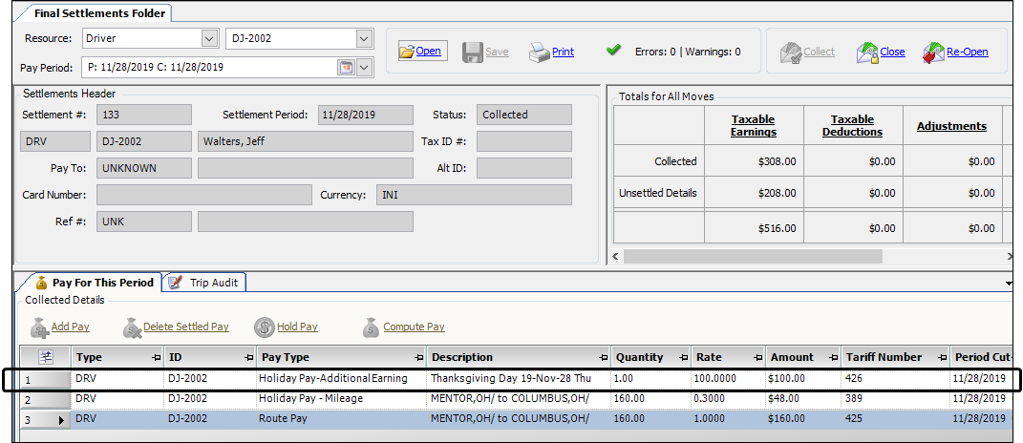Expand the Pay Period dropdown arrow

tap(363, 68)
